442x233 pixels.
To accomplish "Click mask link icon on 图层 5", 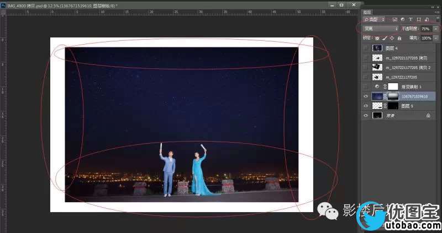I will (x=385, y=106).
